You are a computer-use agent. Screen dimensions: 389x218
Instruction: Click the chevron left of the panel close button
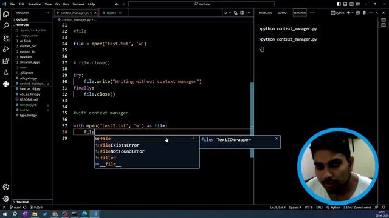click(377, 13)
